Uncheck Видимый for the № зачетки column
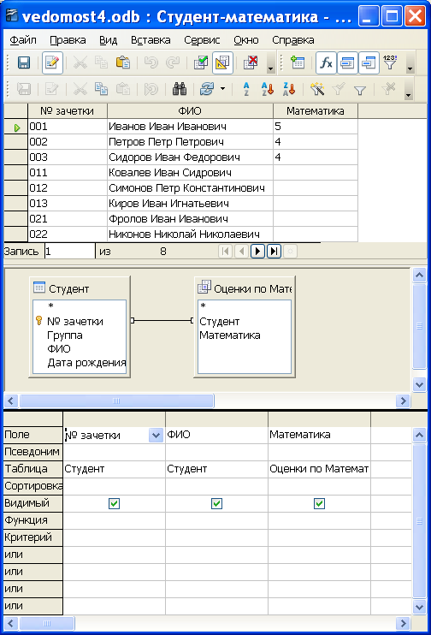The height and width of the screenshot is (635, 431). pyautogui.click(x=114, y=503)
